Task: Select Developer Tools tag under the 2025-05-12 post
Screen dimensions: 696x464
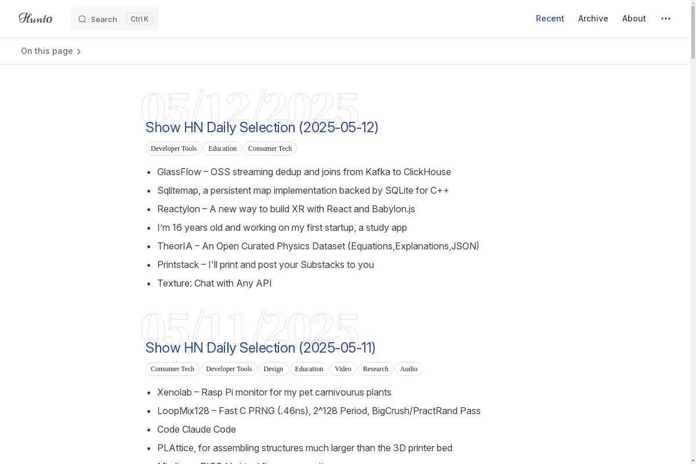Action: (173, 148)
